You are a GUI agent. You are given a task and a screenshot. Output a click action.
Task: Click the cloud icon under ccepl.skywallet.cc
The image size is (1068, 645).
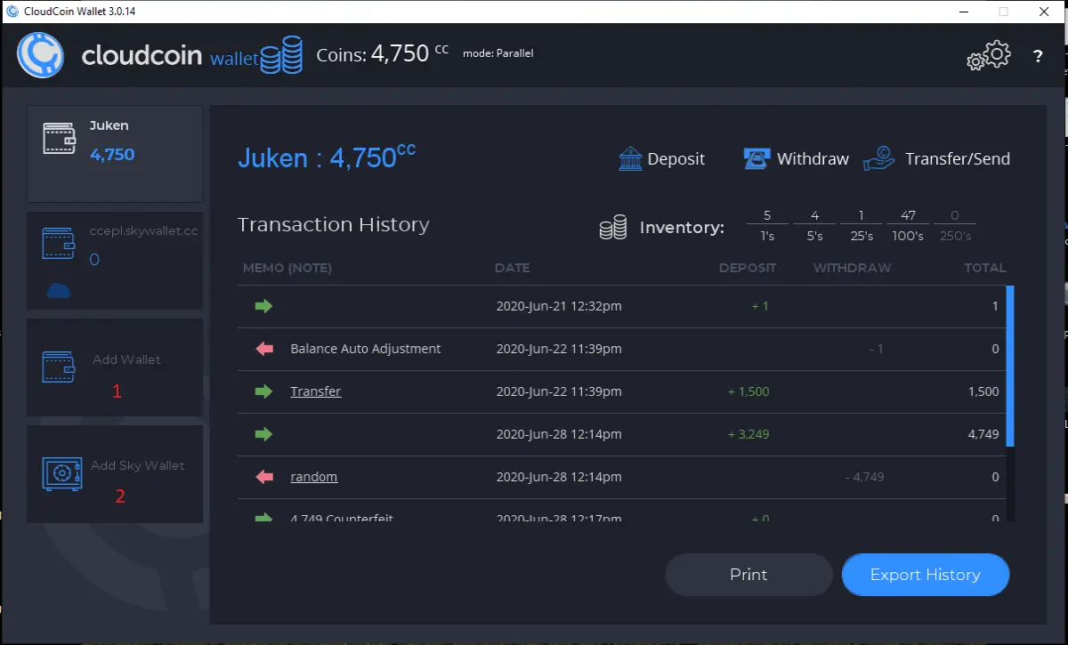click(x=58, y=290)
